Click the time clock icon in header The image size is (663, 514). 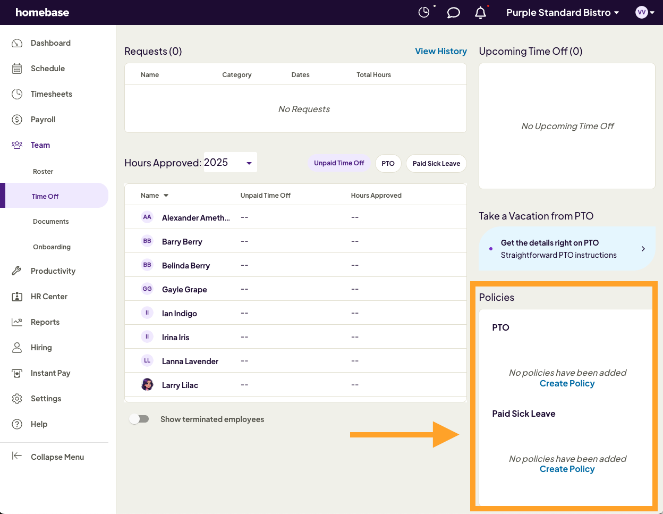point(424,12)
